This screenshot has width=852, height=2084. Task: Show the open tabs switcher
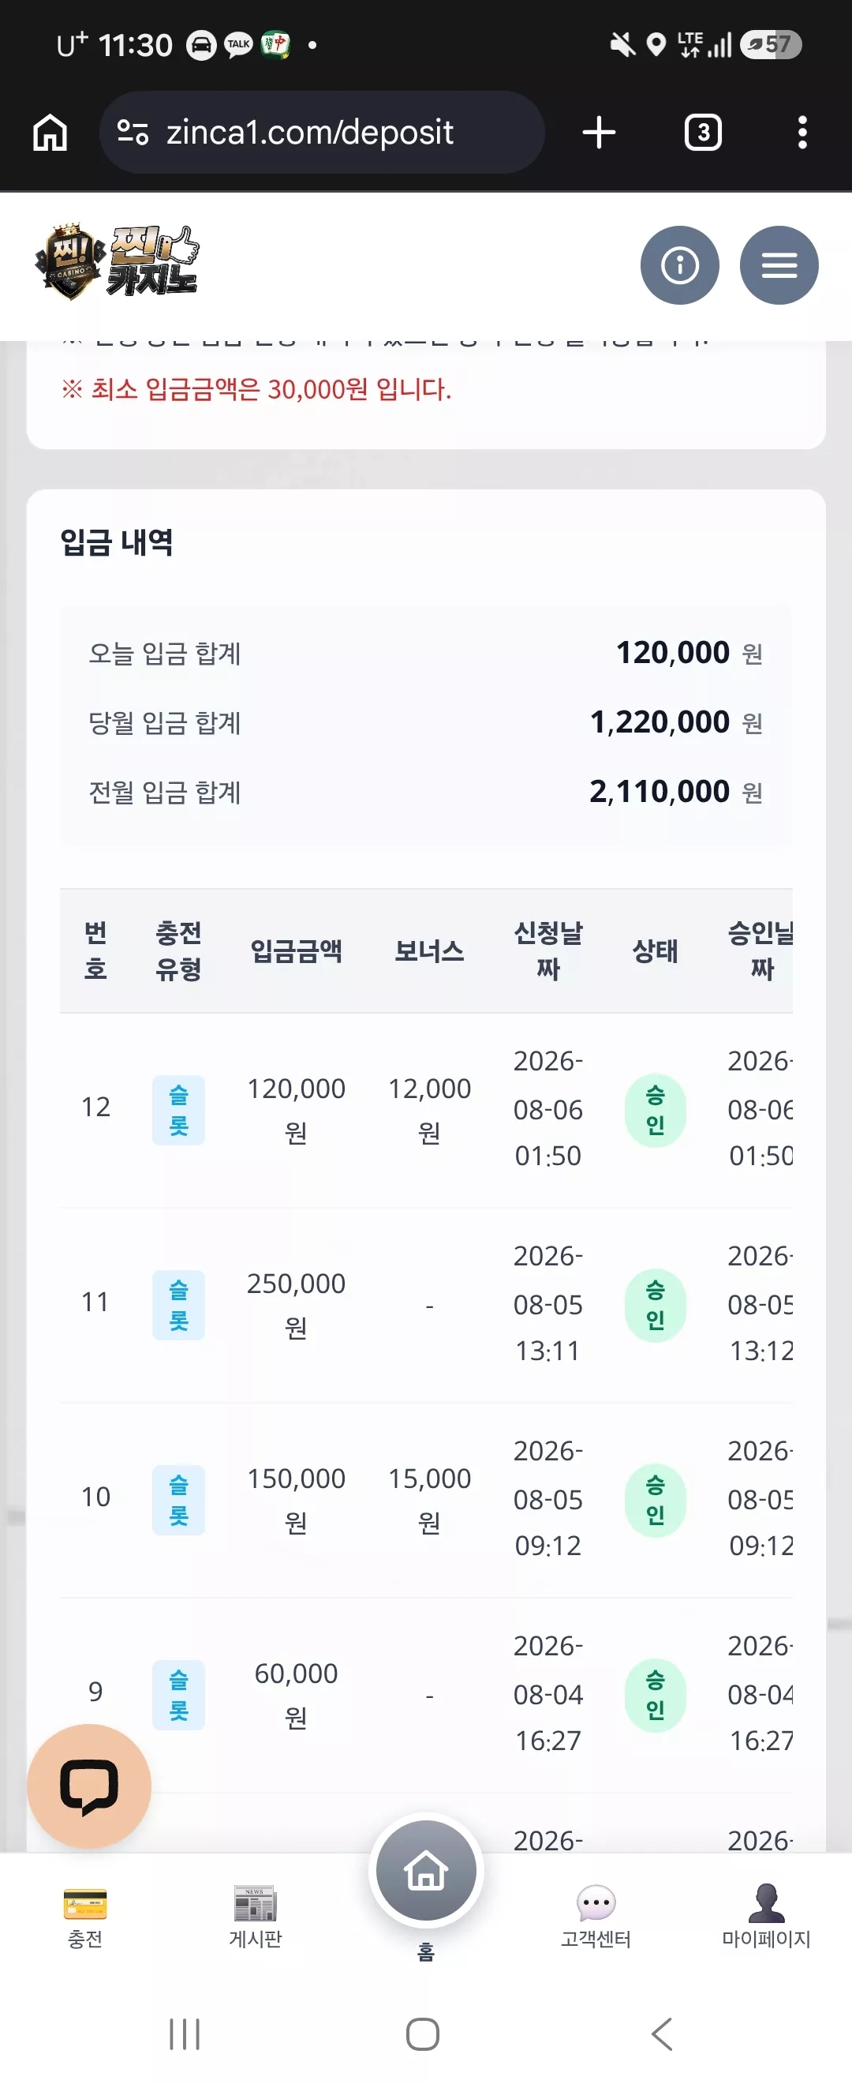click(x=702, y=132)
